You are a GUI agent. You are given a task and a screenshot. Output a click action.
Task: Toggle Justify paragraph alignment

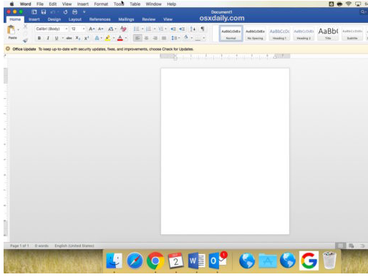164,38
